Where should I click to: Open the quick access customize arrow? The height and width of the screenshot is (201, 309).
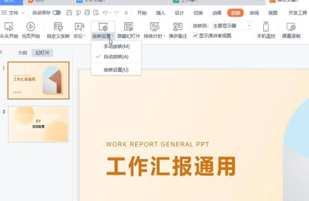[x=126, y=13]
